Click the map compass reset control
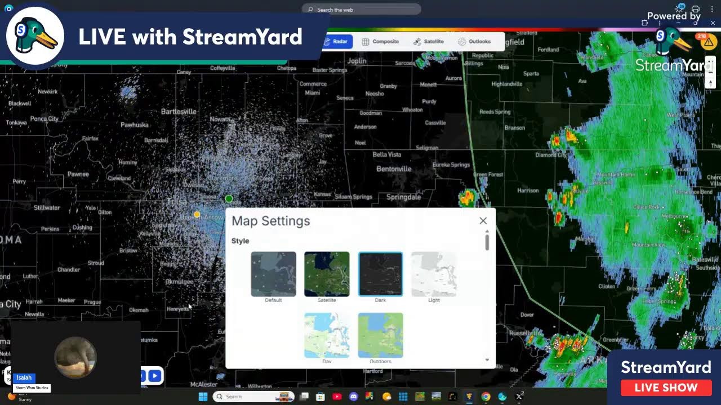This screenshot has width=721, height=405. (x=711, y=82)
